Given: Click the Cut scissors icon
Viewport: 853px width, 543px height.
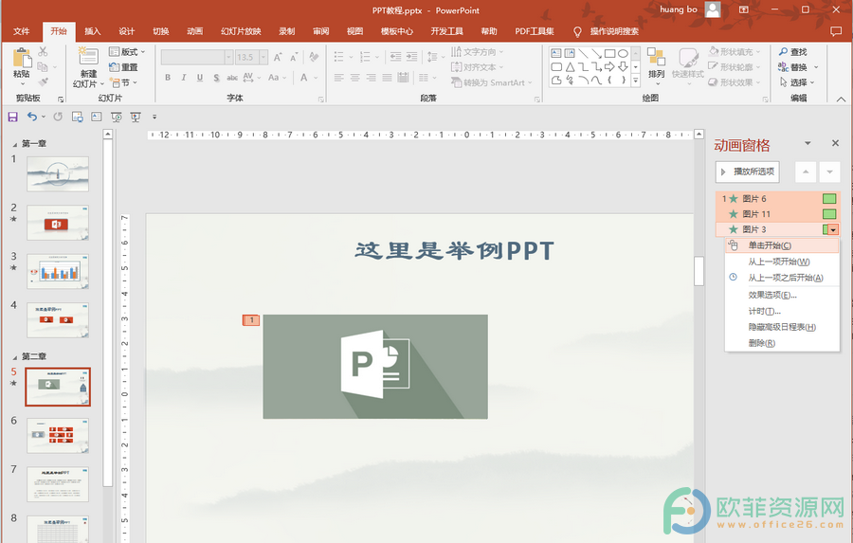Looking at the screenshot, I should pyautogui.click(x=43, y=52).
